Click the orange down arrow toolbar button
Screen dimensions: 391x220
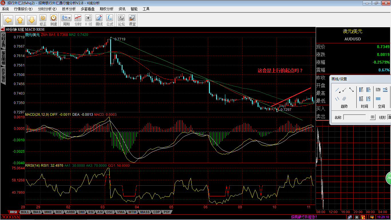(32, 20)
